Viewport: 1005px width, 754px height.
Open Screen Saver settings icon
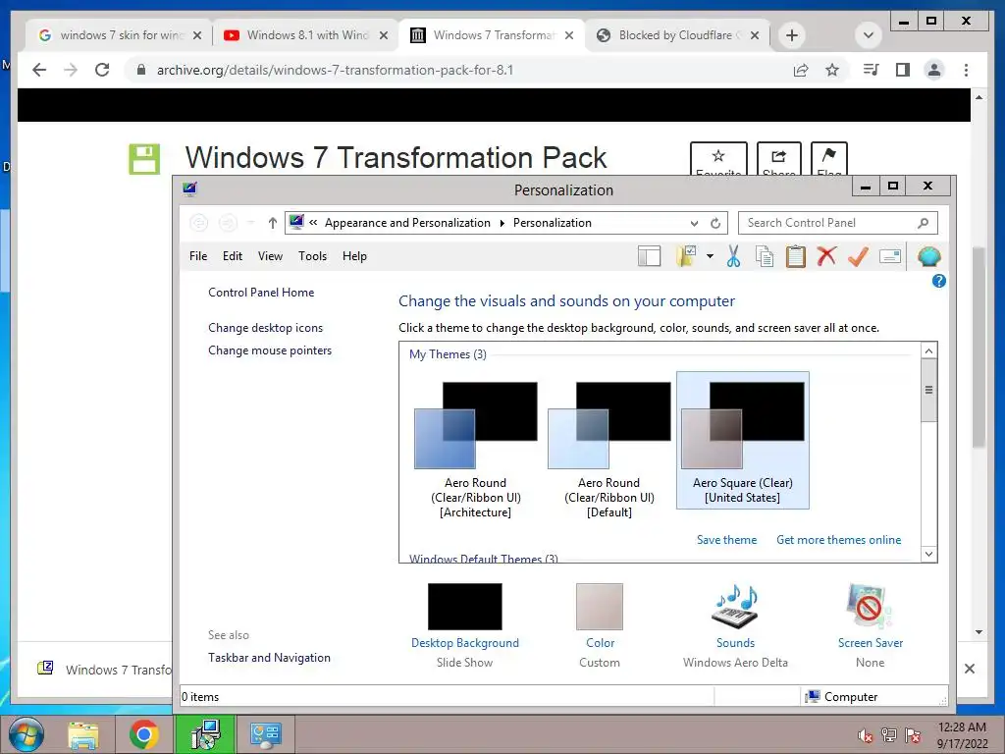click(870, 607)
